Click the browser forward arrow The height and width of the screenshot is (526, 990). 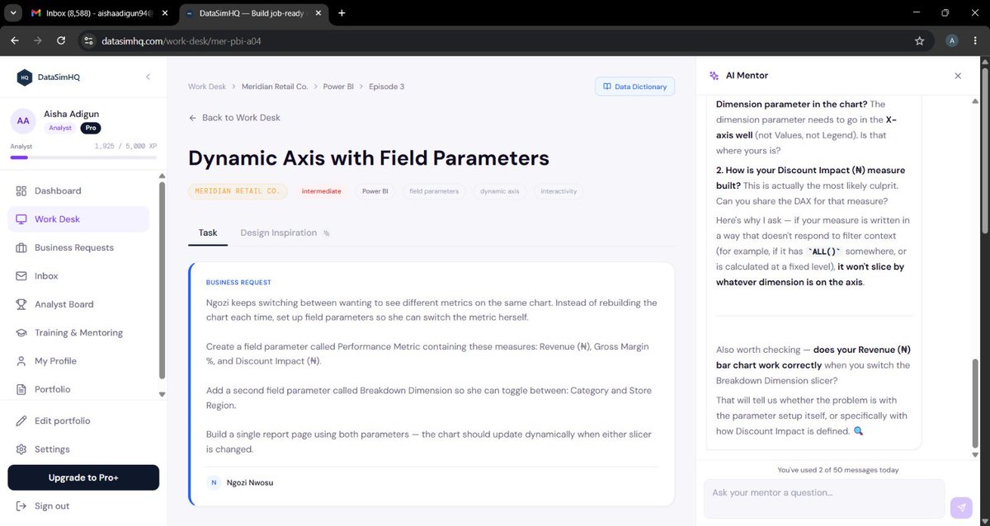[x=38, y=40]
